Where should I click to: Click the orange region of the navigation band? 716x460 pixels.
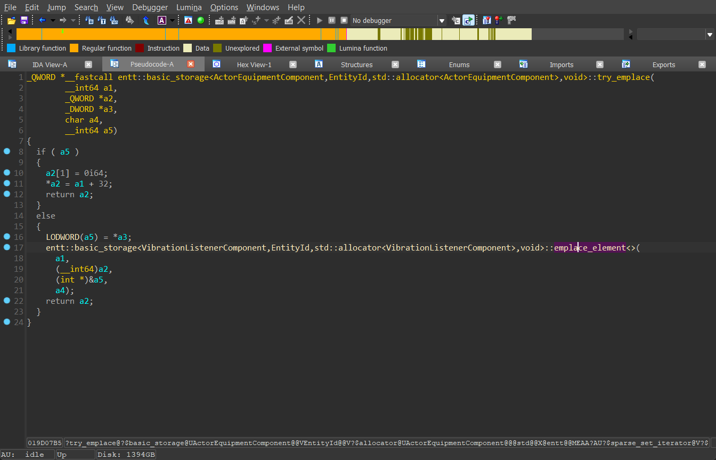181,34
